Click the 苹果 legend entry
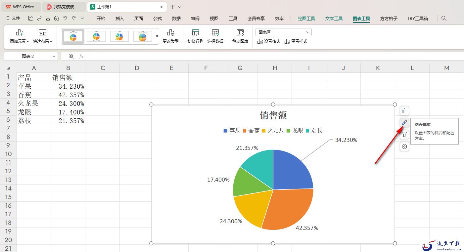This screenshot has height=252, width=464. [232, 131]
